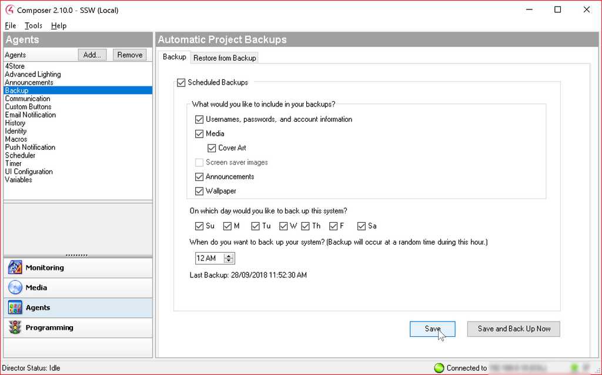The height and width of the screenshot is (375, 602).
Task: Switch to the Backup tab
Action: click(x=174, y=56)
